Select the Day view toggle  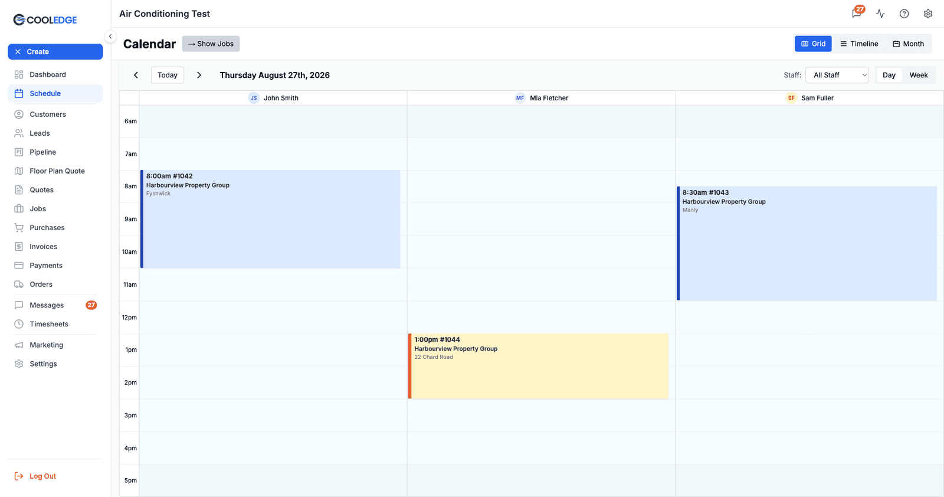(x=889, y=75)
